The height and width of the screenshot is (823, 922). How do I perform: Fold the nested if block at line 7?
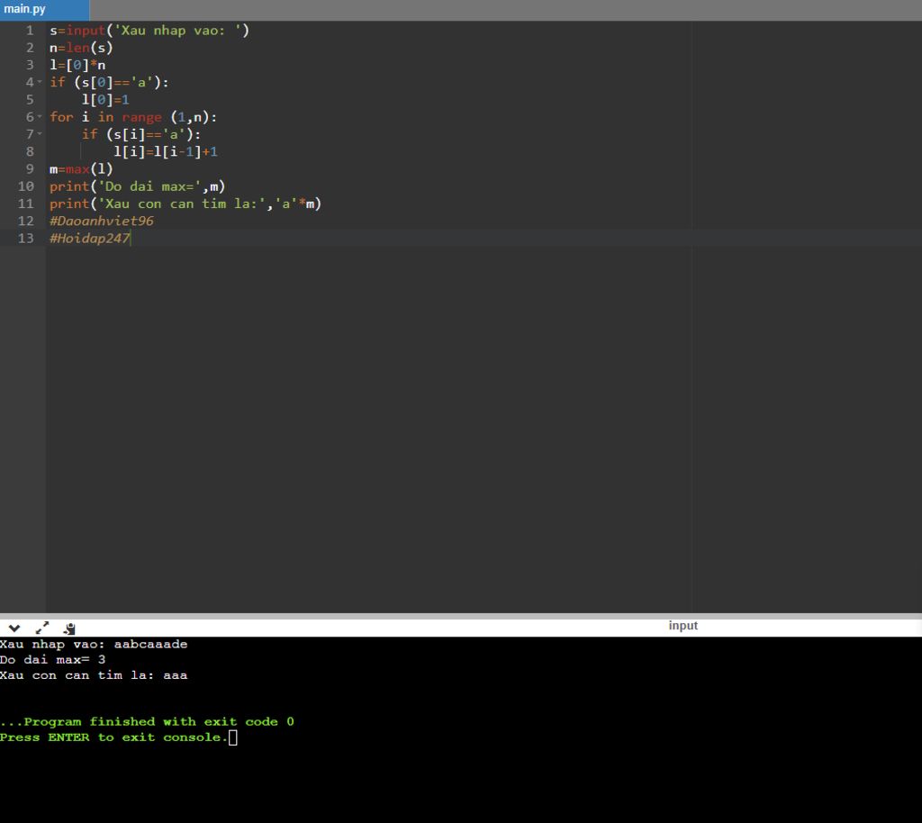point(40,134)
